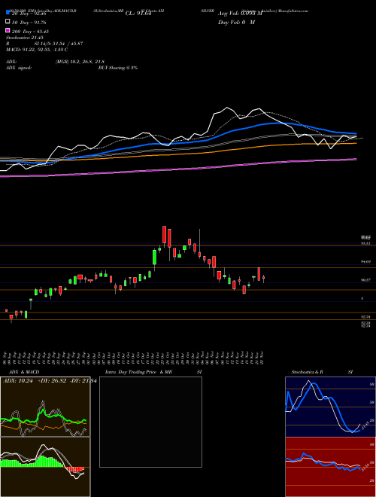Click the MunafaSutra.com watermark link at top right

click(293, 11)
